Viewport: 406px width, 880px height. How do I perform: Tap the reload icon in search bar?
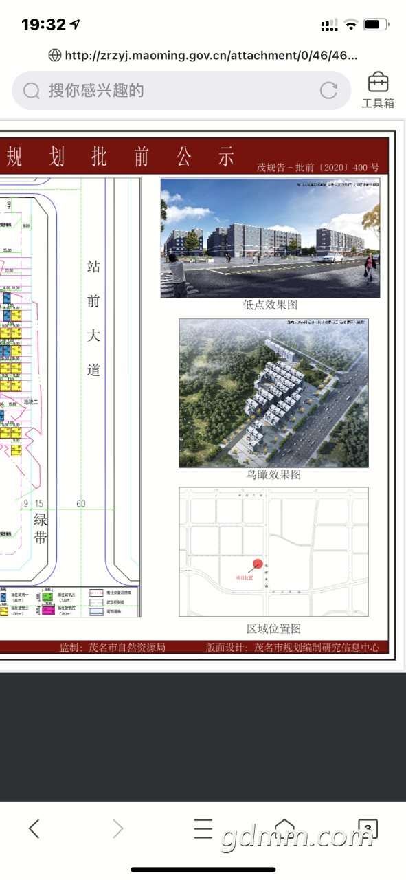tap(329, 90)
